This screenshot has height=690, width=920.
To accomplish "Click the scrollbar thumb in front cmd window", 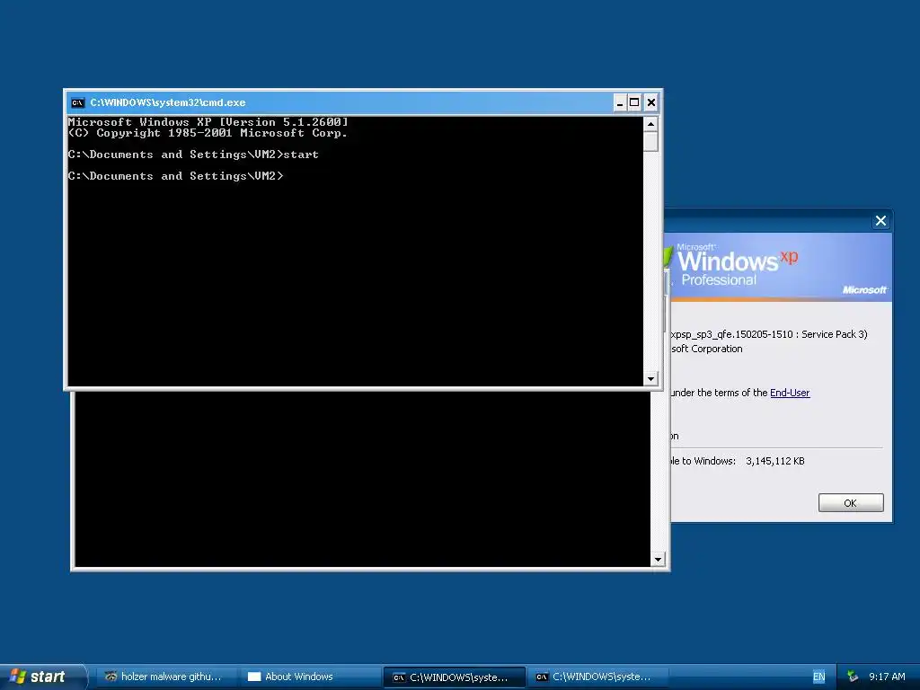I will [650, 141].
